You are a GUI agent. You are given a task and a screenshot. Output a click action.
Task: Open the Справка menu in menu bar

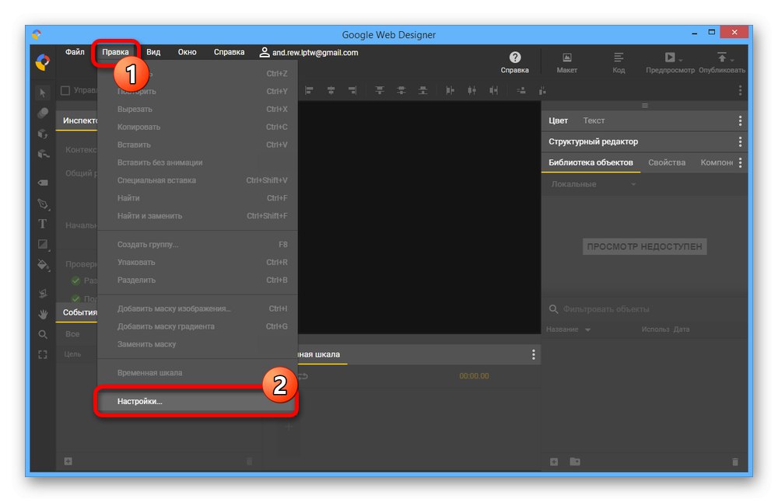coord(230,52)
